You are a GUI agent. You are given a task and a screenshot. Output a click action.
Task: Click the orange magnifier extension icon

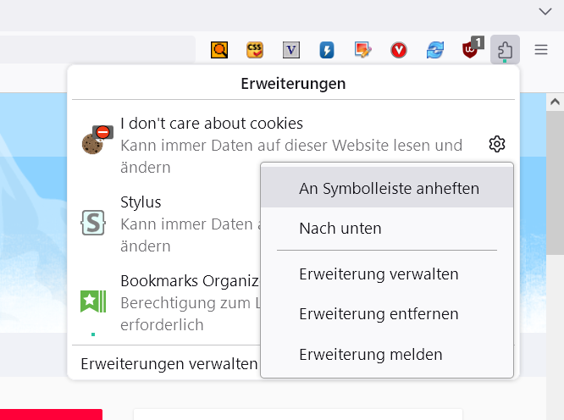(219, 50)
